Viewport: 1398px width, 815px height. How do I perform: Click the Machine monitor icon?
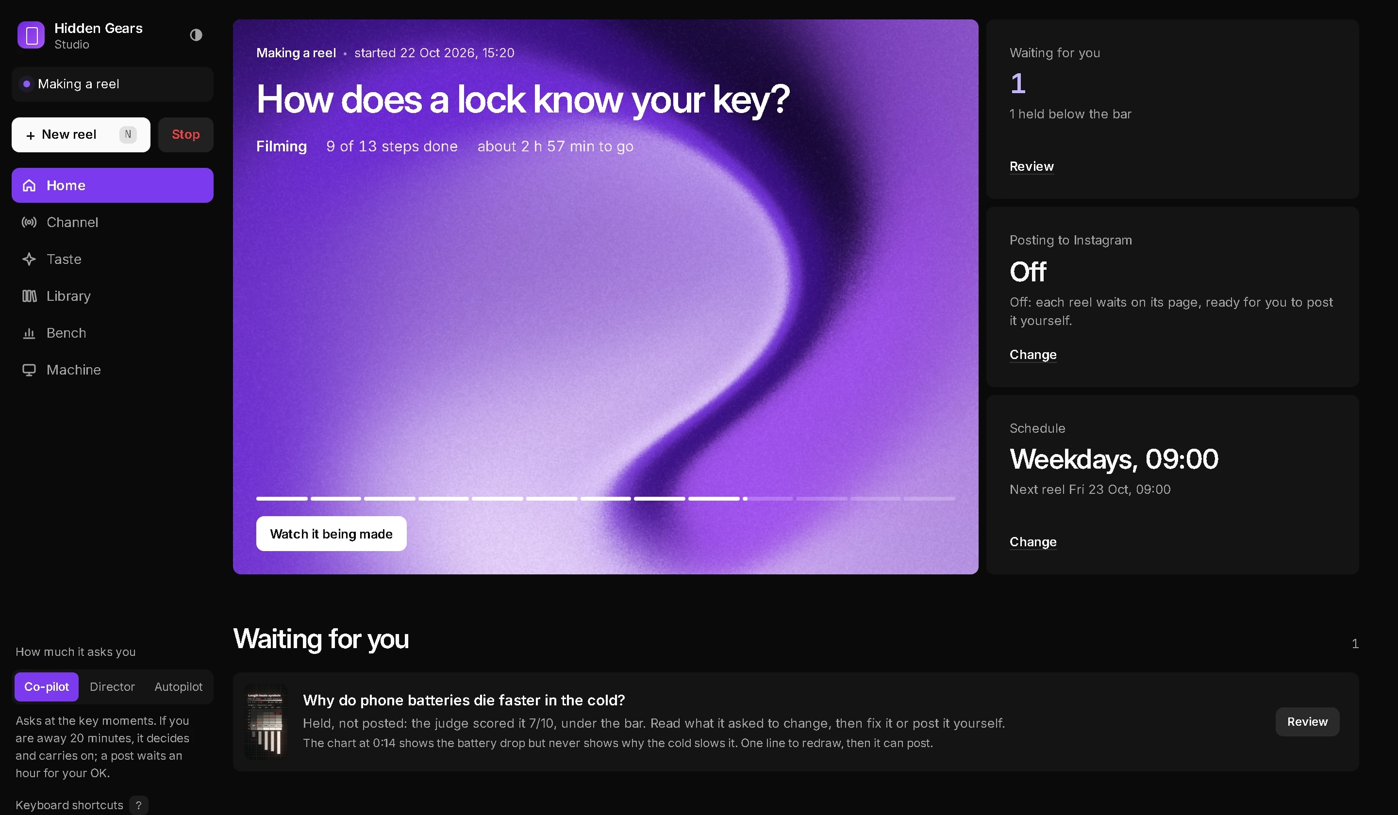coord(29,370)
